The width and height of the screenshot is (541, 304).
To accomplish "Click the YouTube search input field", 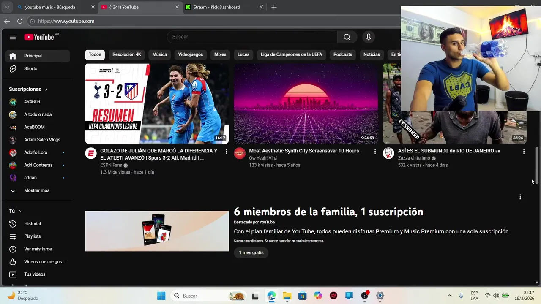I will [x=252, y=37].
